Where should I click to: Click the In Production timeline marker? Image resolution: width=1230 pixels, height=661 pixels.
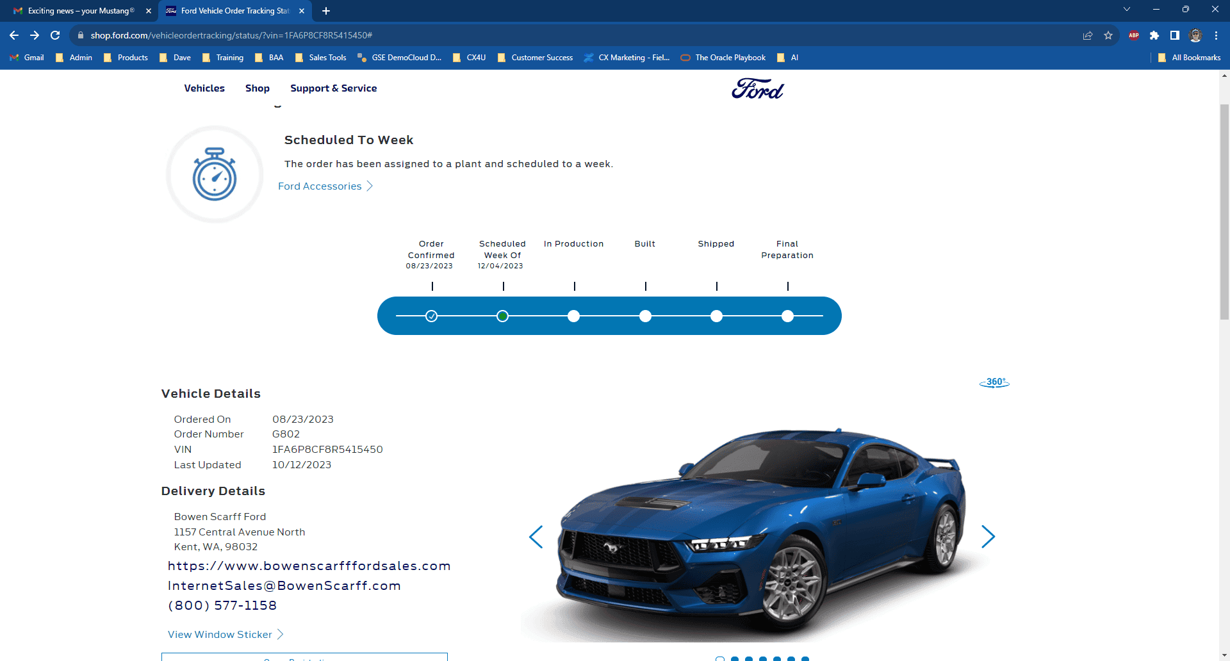pyautogui.click(x=574, y=316)
